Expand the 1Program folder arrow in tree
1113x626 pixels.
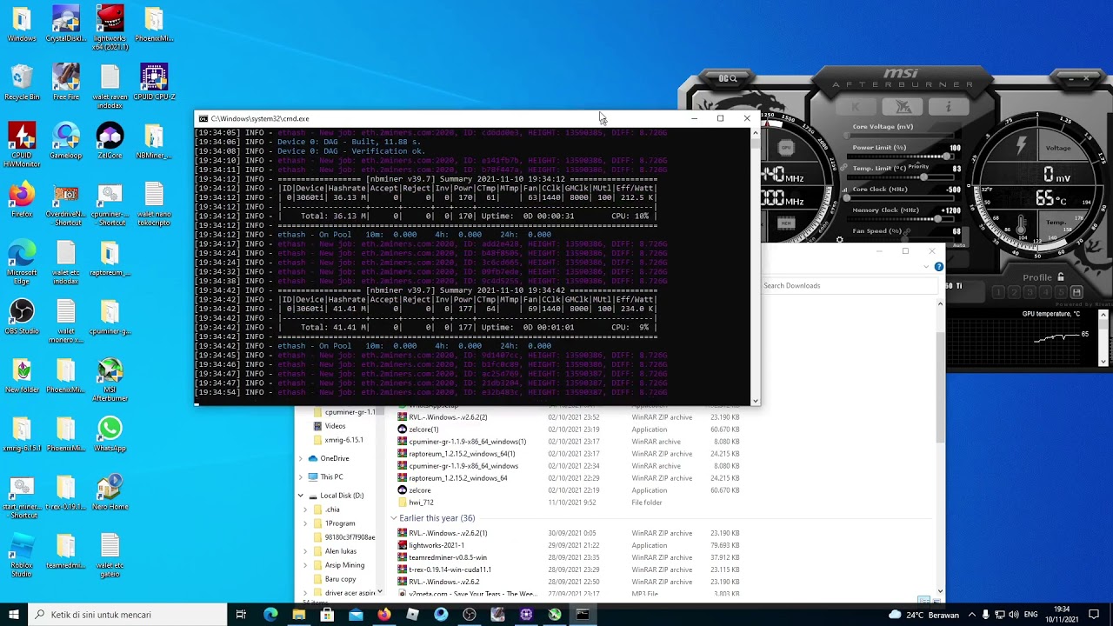(x=305, y=523)
